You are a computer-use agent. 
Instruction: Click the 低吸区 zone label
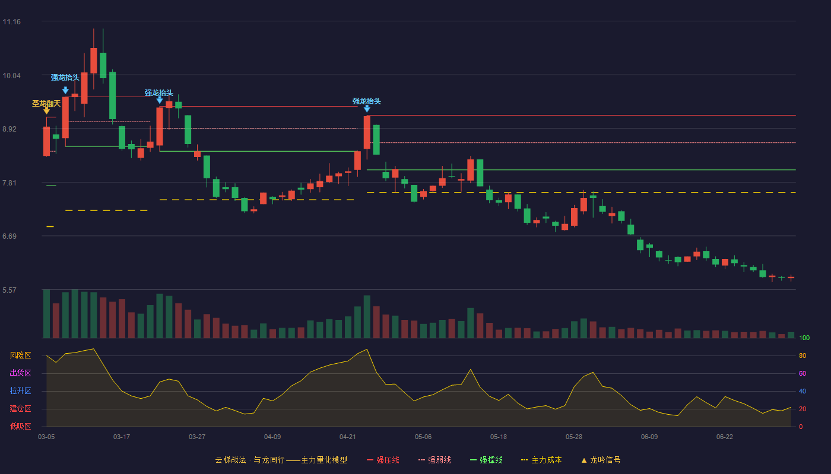click(x=20, y=426)
